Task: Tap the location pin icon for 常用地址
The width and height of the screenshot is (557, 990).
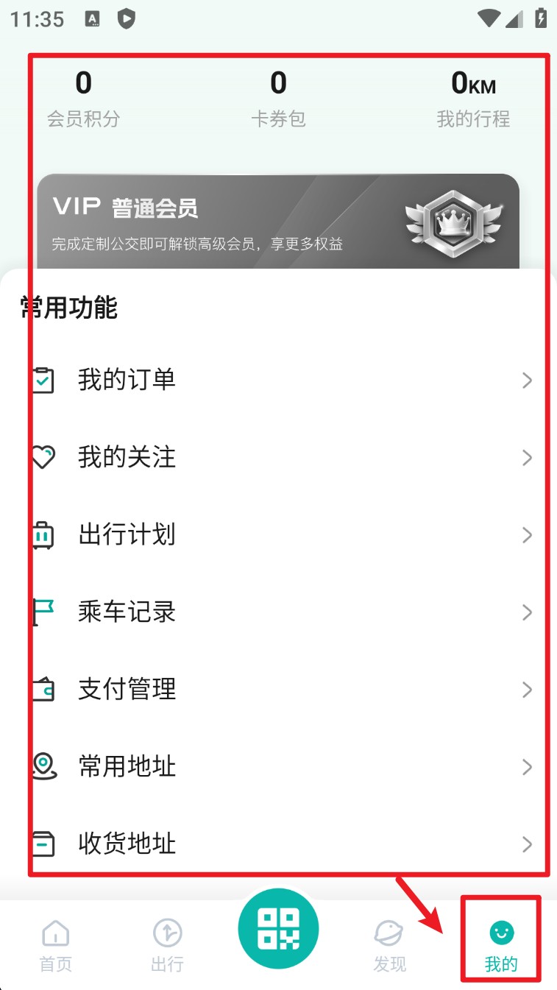Action: (44, 767)
